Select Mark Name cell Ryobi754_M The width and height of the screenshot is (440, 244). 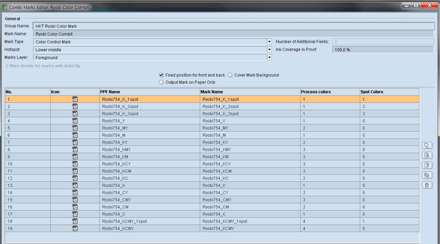click(250, 135)
